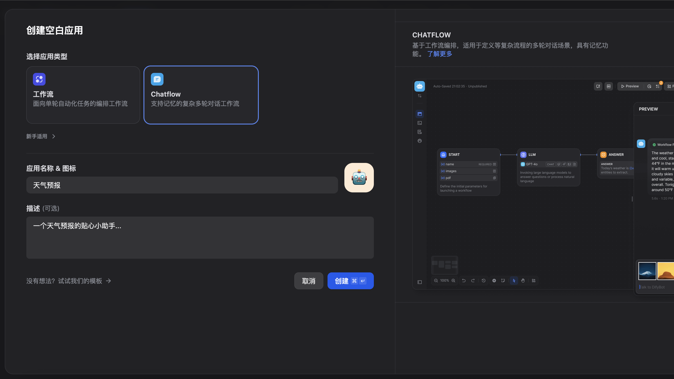Image resolution: width=674 pixels, height=379 pixels.
Task: Toggle the sidebar panel icon at bottom-left
Action: pos(420,282)
